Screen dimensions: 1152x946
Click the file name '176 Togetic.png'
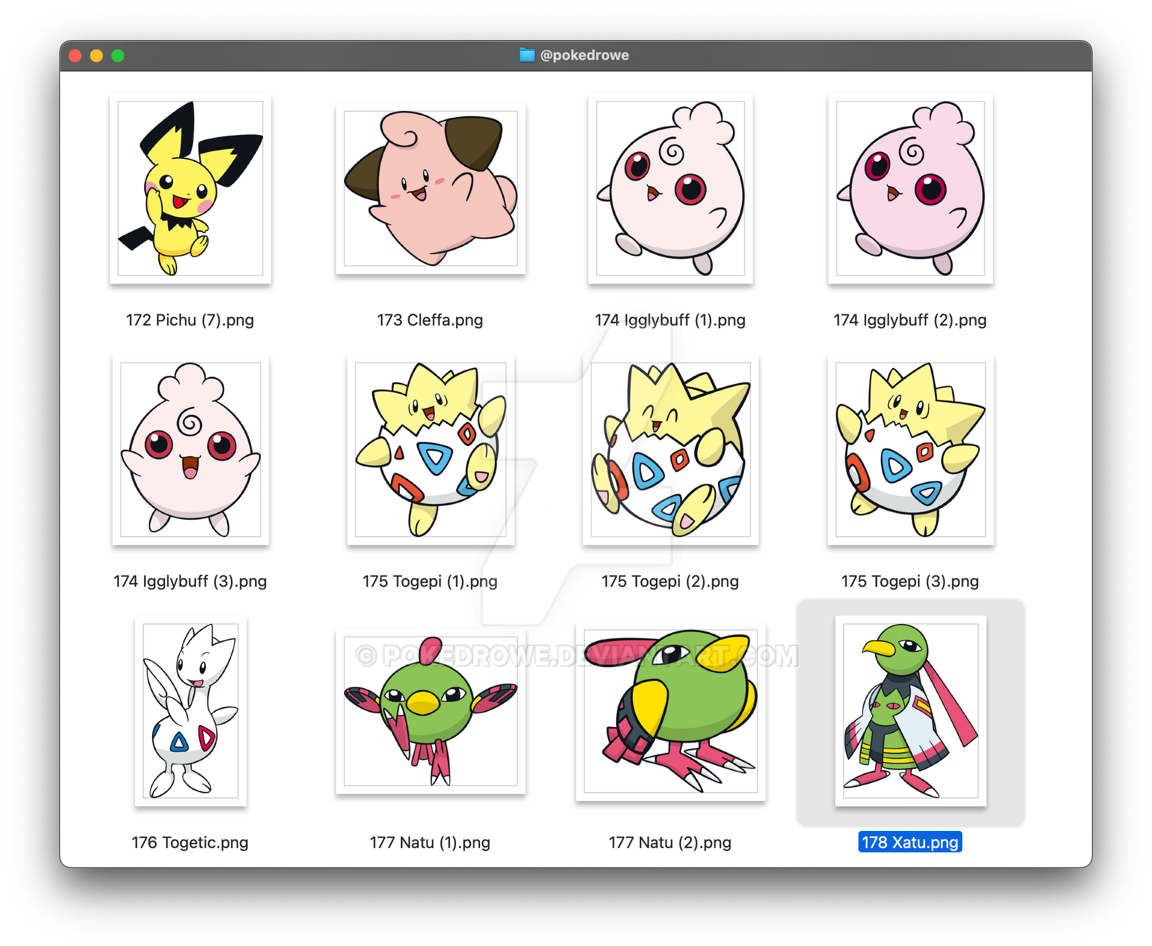point(190,843)
